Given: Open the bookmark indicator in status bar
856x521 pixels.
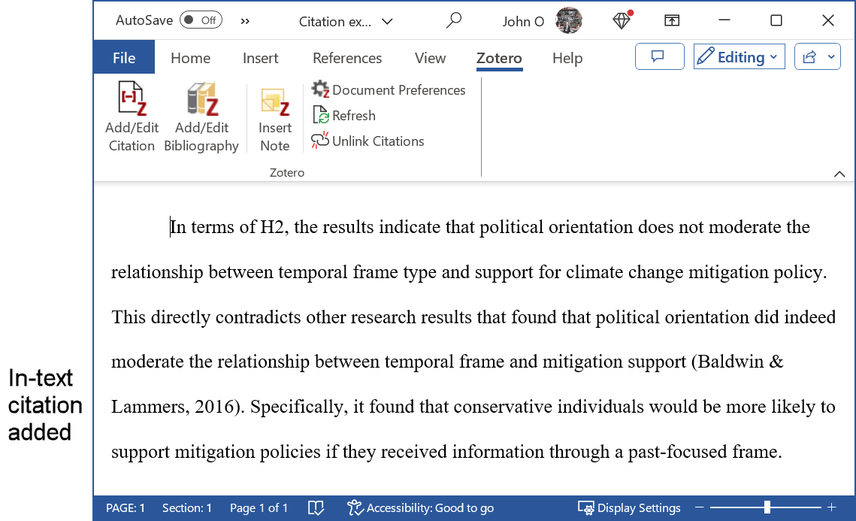Looking at the screenshot, I should [x=316, y=508].
